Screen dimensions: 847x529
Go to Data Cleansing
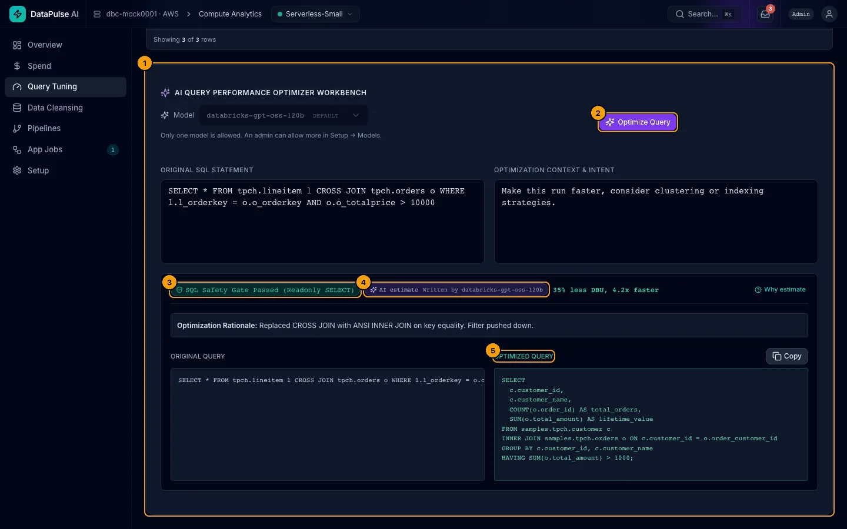[x=65, y=108]
